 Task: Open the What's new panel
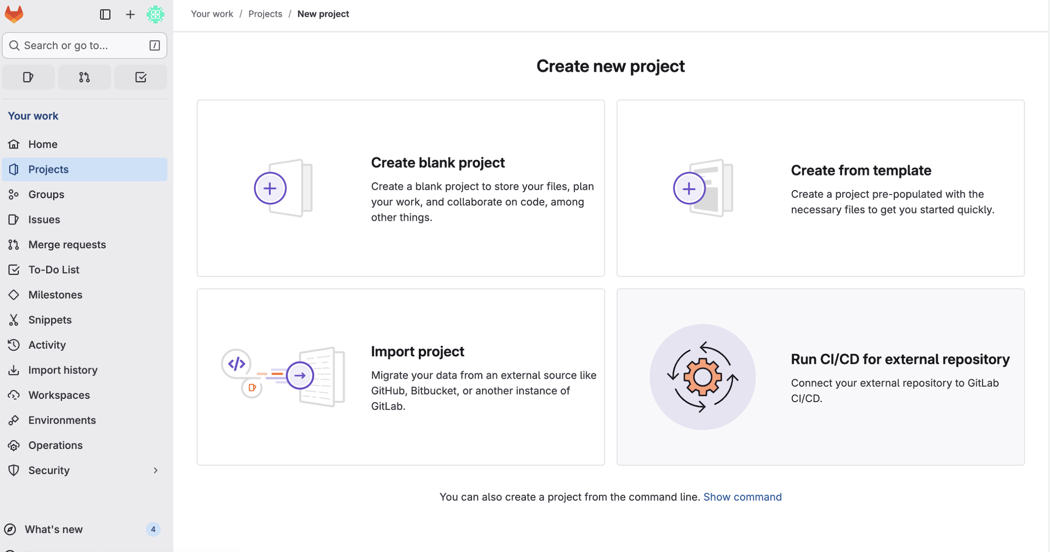coord(53,529)
